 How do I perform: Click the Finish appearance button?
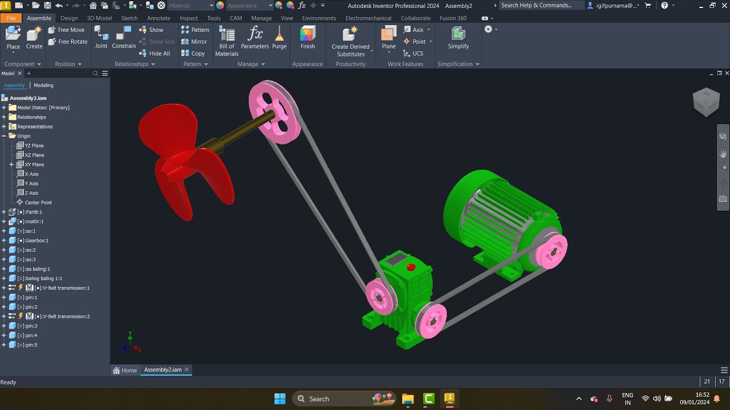pyautogui.click(x=307, y=38)
